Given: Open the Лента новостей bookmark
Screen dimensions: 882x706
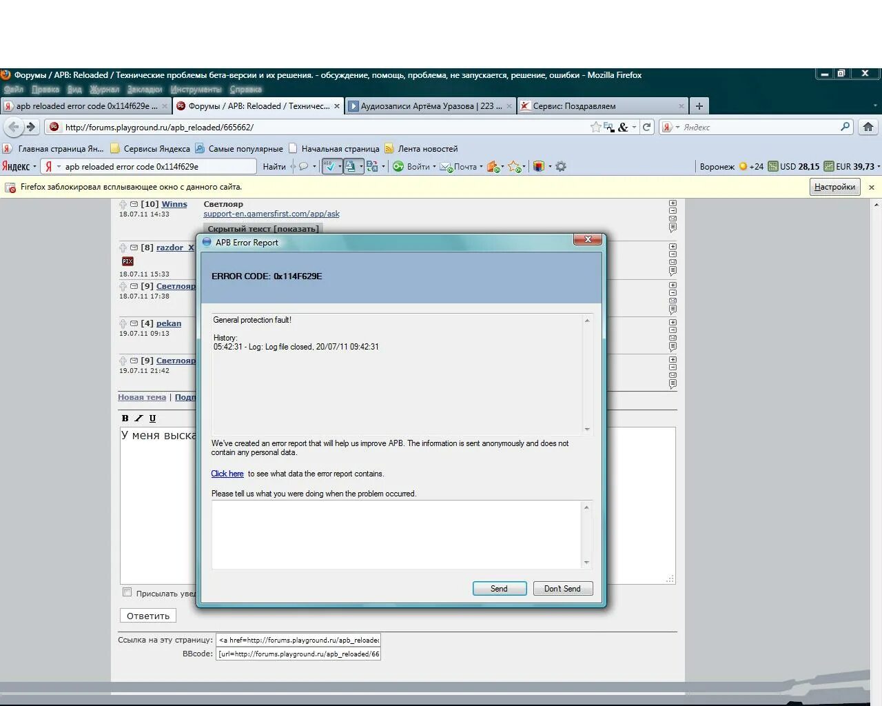Looking at the screenshot, I should click(x=421, y=148).
